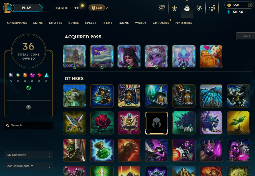The width and height of the screenshot is (255, 176).
Task: Select the default helmet summoner icon
Action: coord(157,123)
